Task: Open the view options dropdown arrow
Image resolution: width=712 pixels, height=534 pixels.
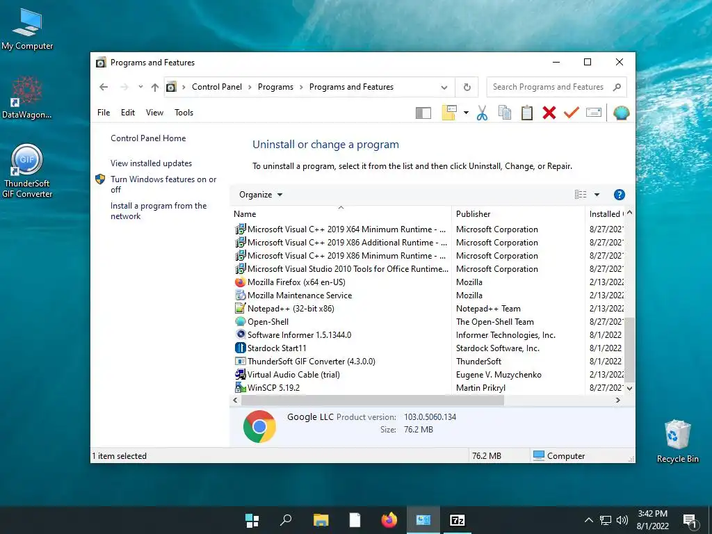Action: (x=597, y=195)
